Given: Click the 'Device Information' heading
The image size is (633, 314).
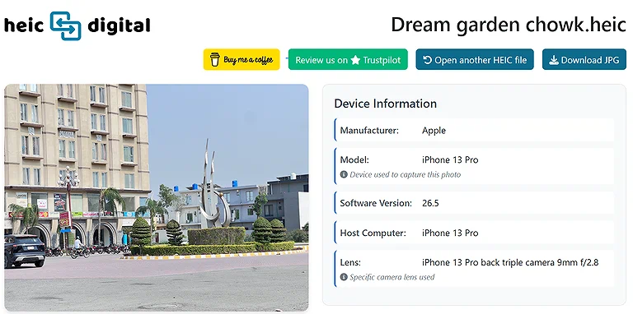Looking at the screenshot, I should [386, 104].
